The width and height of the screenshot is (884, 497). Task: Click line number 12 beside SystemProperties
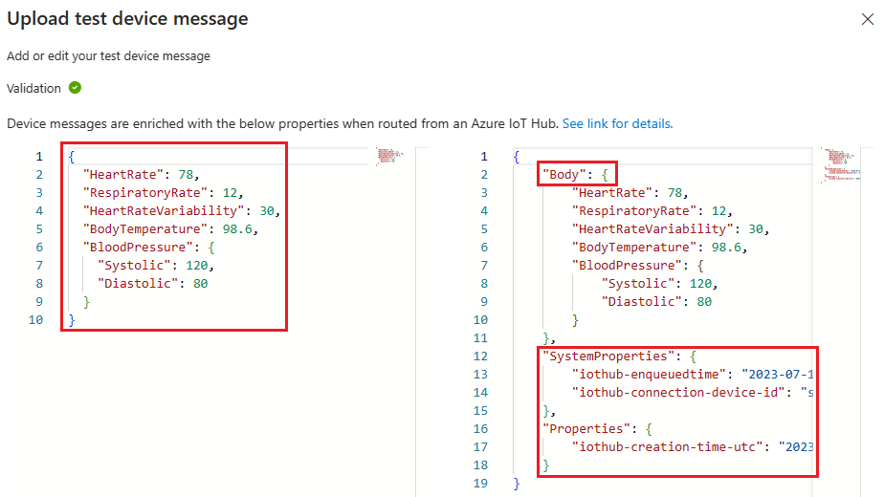click(x=483, y=356)
